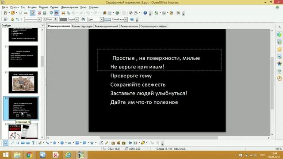Viewport: 283px width, 159px height.
Task: Click the New document icon
Action: pos(5,13)
